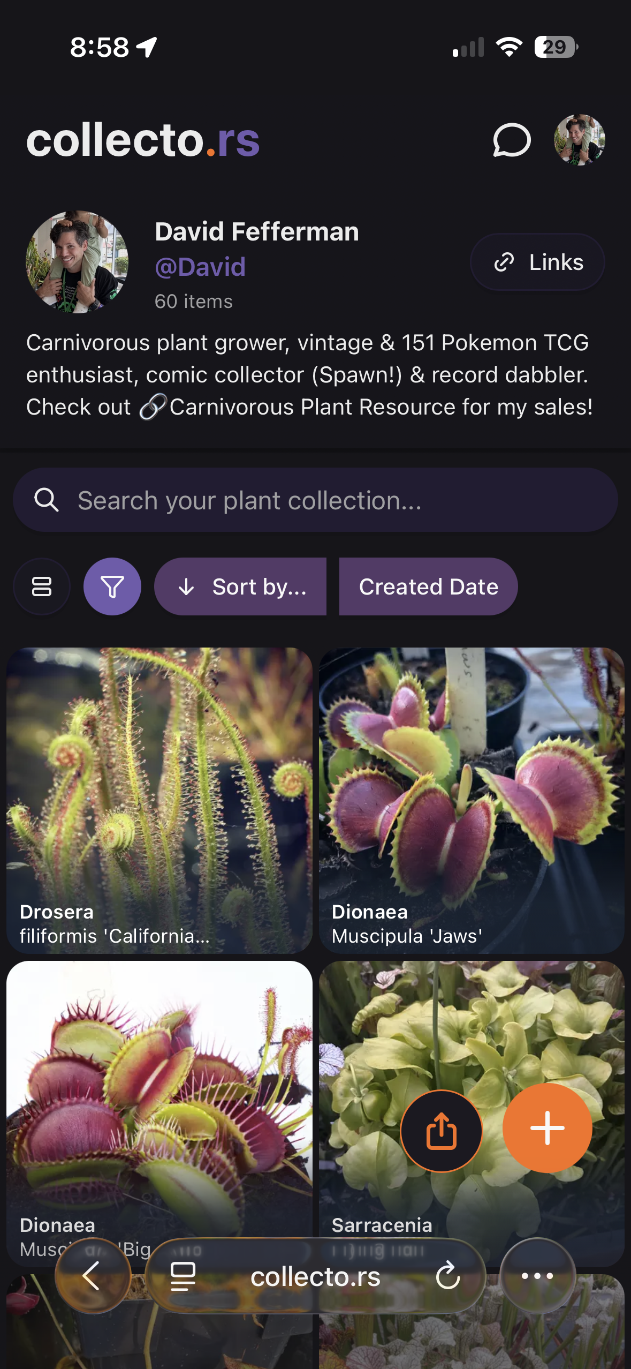Toggle the purple filter funnel button
631x1369 pixels.
click(112, 586)
